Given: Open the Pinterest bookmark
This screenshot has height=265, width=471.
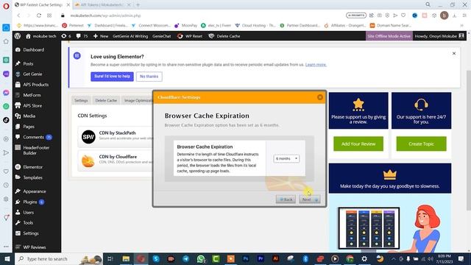Looking at the screenshot, I should pos(73,26).
